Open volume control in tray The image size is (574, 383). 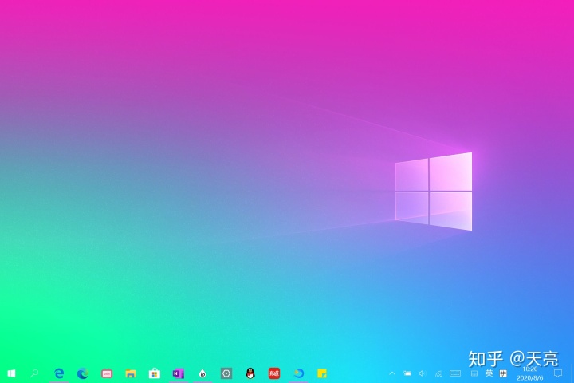click(x=423, y=373)
